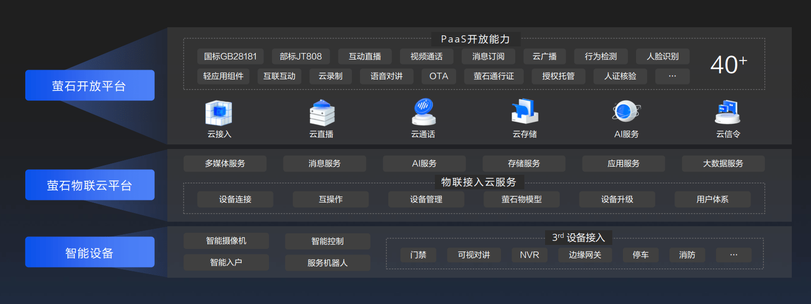Viewport: 811px width, 304px height.
Task: Click the 停车 chip
Action: (x=641, y=255)
